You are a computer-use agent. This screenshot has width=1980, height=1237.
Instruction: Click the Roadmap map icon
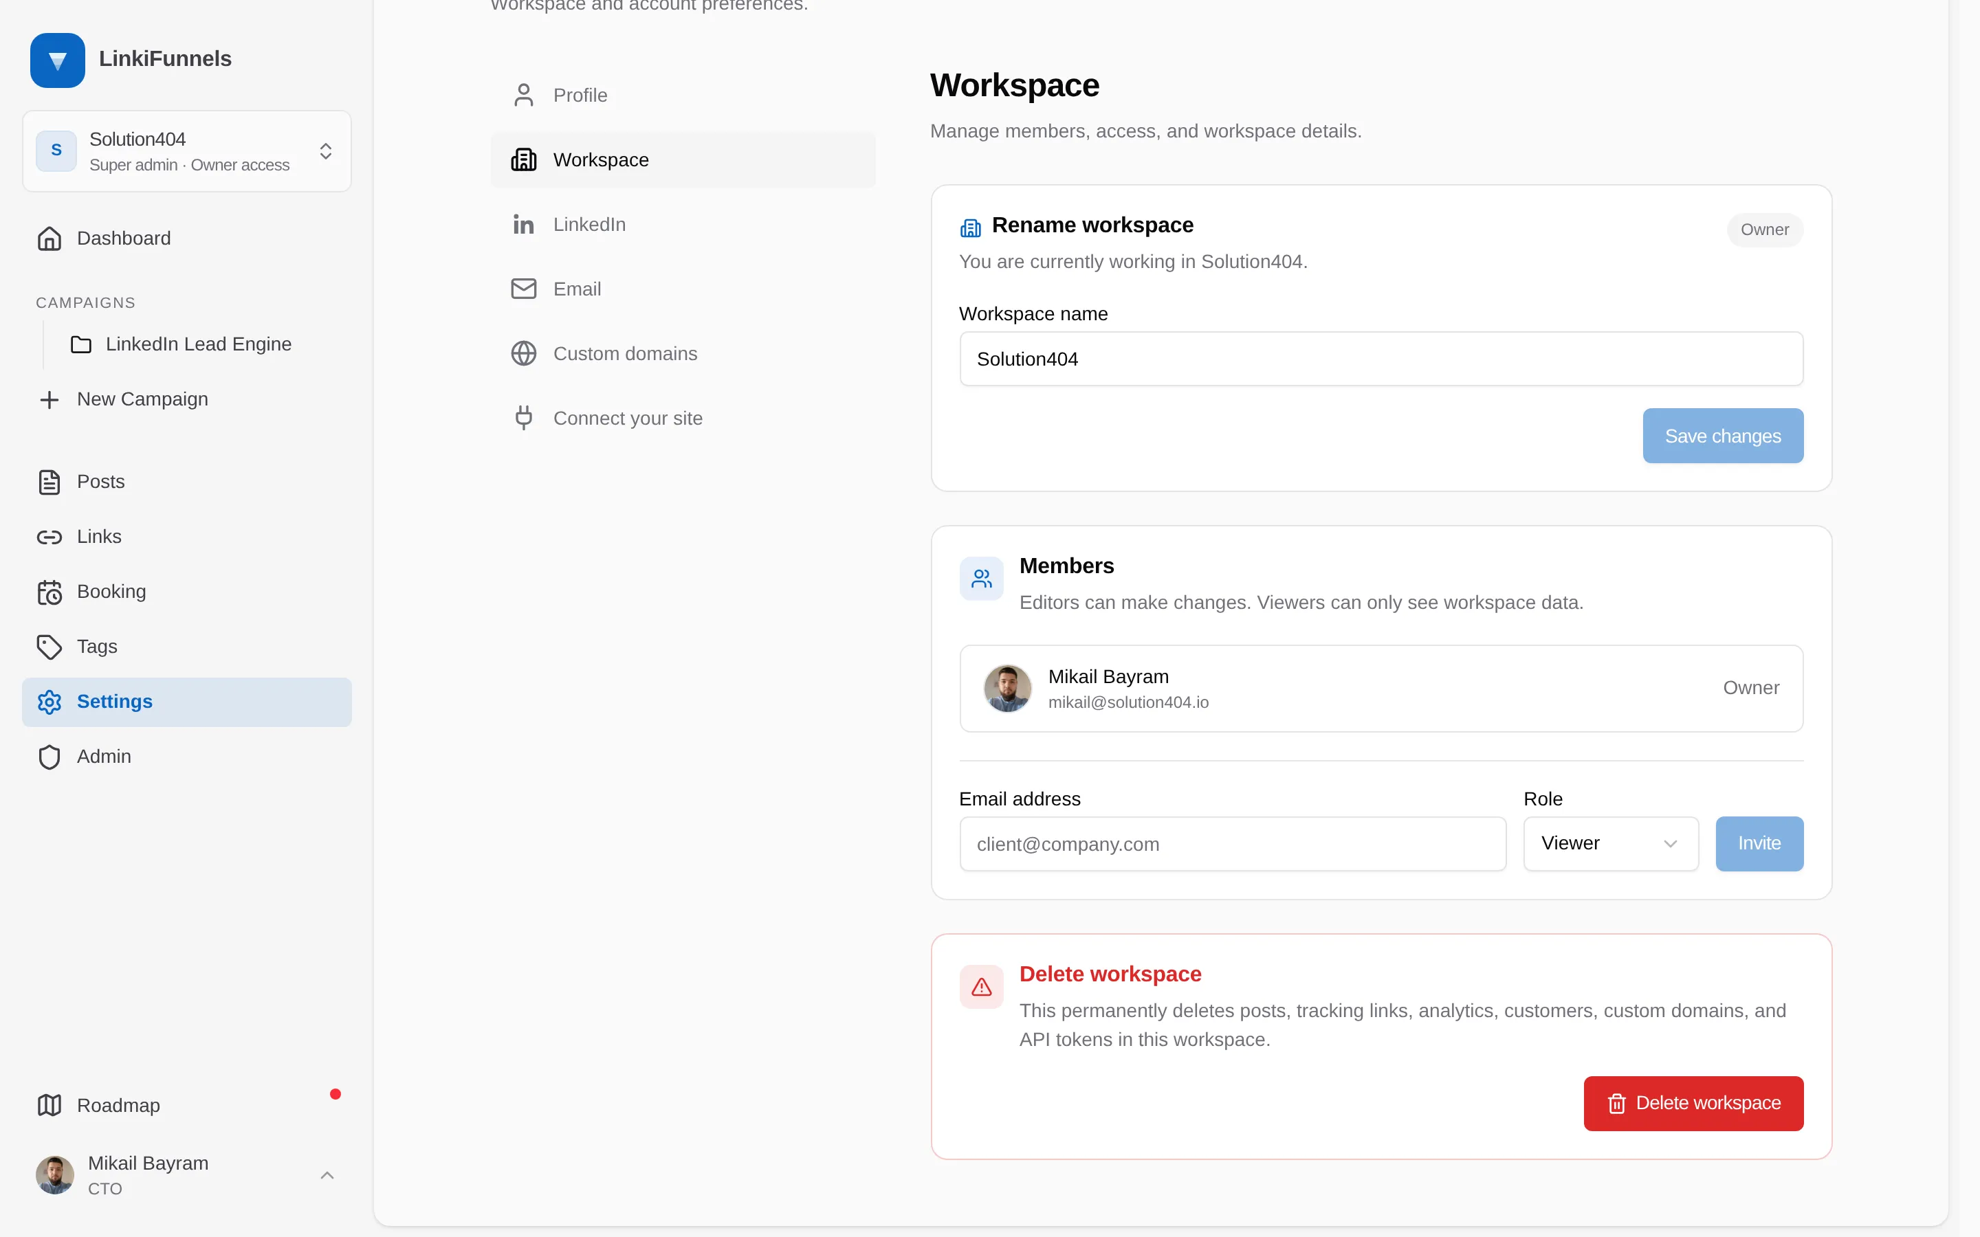[49, 1105]
